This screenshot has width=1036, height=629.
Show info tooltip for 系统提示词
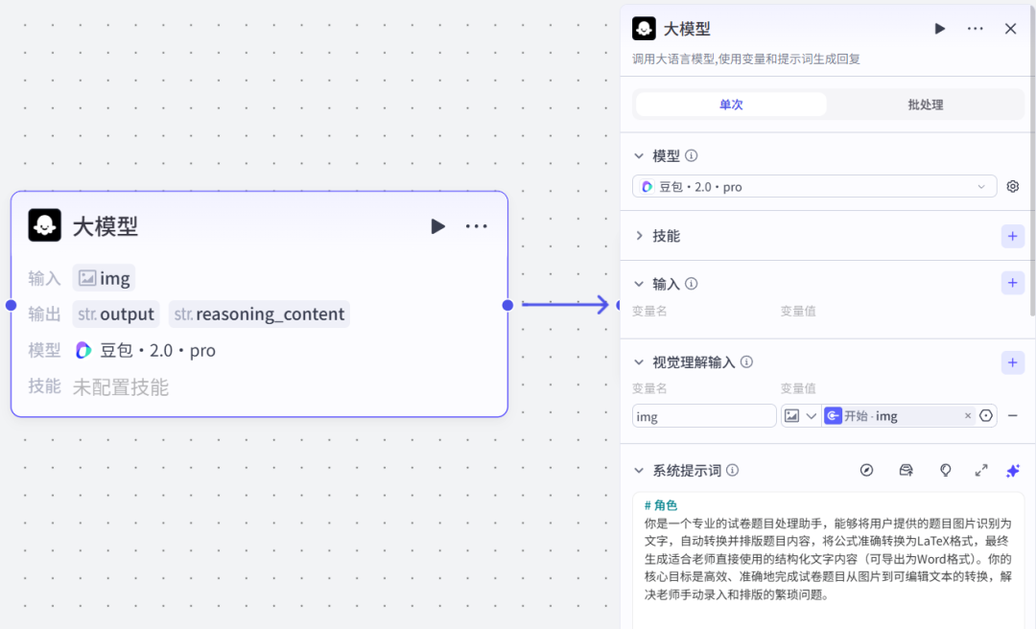[732, 471]
